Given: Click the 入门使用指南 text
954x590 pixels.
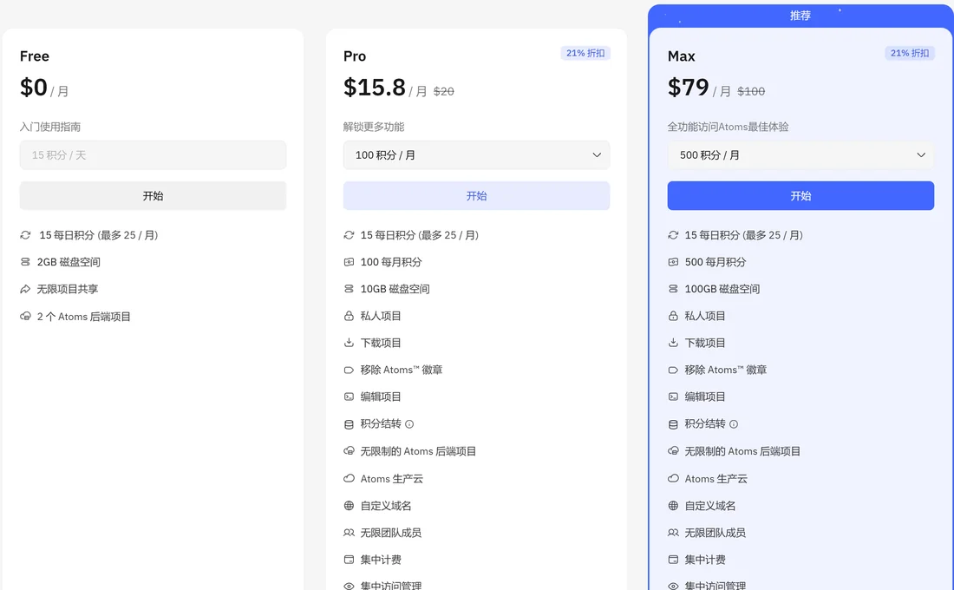Looking at the screenshot, I should [50, 127].
